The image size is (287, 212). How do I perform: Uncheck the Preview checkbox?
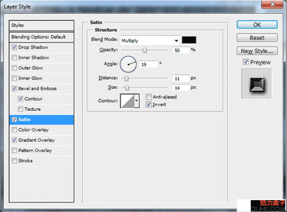pos(246,62)
